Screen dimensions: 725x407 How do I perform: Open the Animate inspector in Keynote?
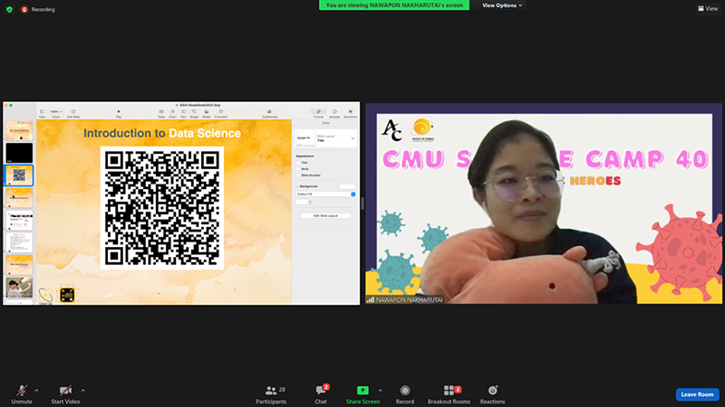tap(334, 113)
